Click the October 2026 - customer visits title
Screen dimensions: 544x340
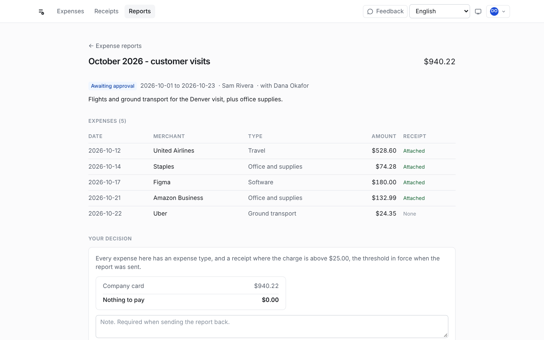point(149,62)
